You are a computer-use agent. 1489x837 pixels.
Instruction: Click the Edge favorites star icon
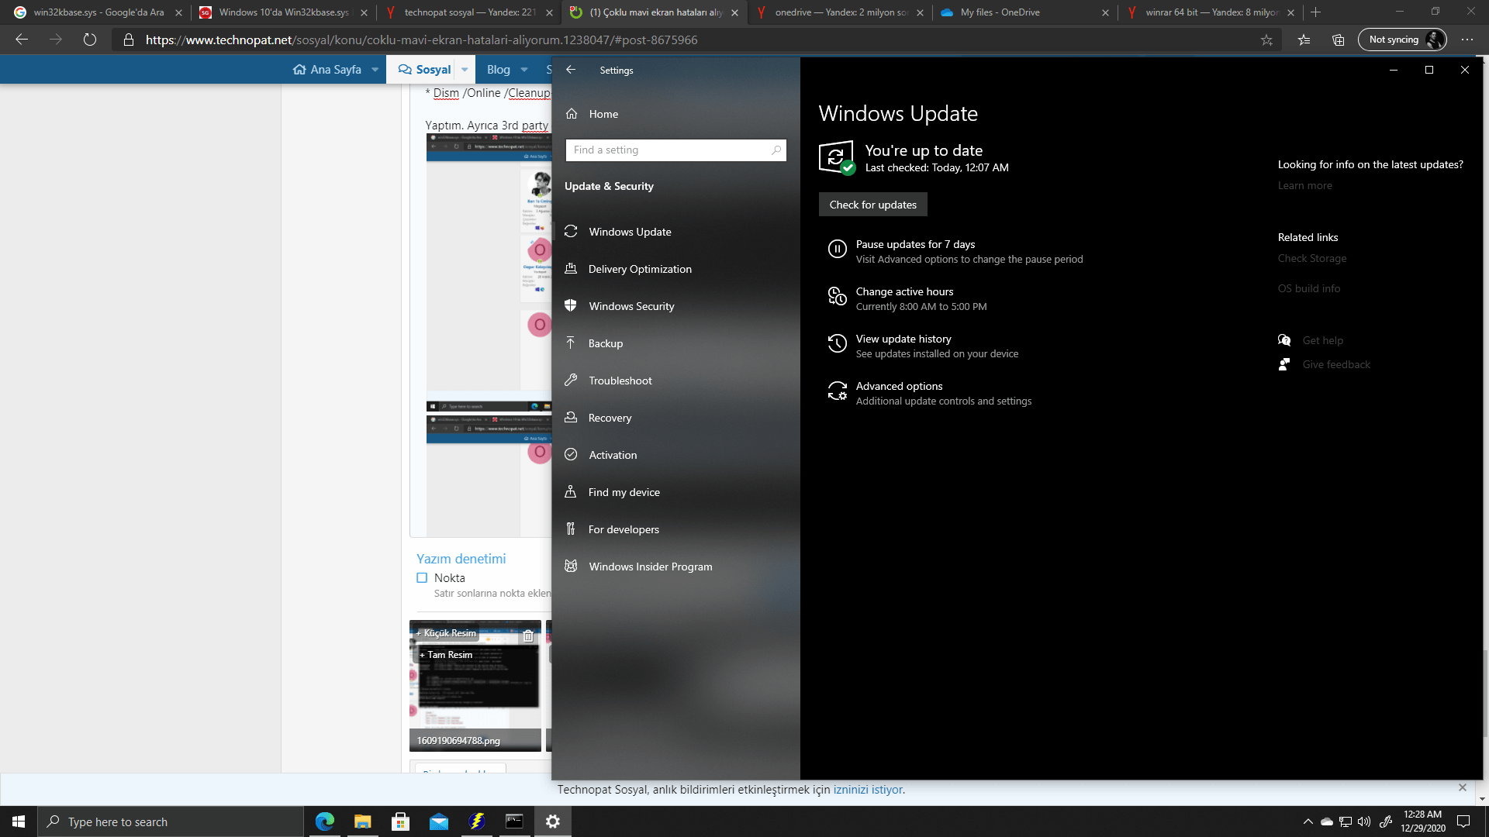1266,40
